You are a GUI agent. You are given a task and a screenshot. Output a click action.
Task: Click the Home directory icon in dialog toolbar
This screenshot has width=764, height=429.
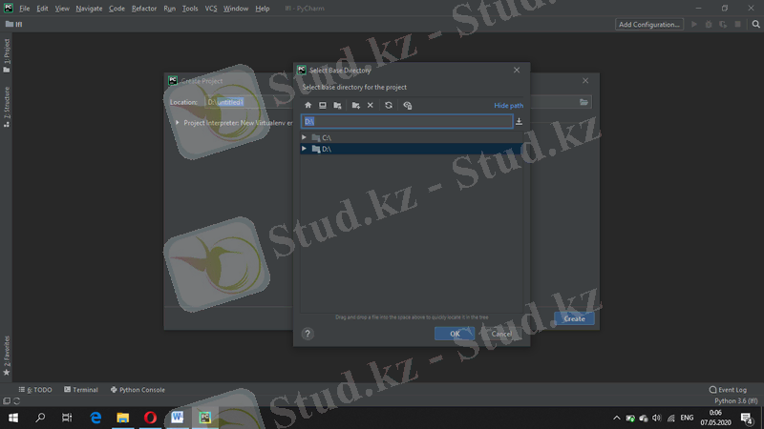point(308,105)
